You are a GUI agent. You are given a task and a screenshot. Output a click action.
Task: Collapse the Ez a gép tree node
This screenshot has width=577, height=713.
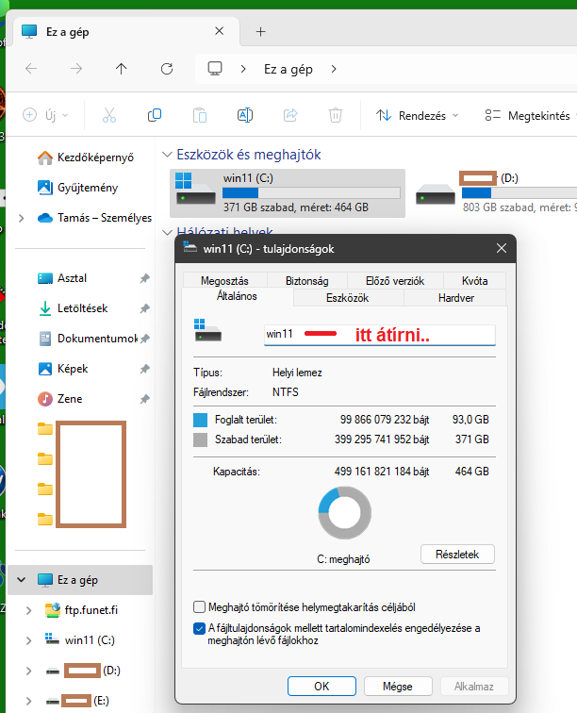pyautogui.click(x=21, y=580)
